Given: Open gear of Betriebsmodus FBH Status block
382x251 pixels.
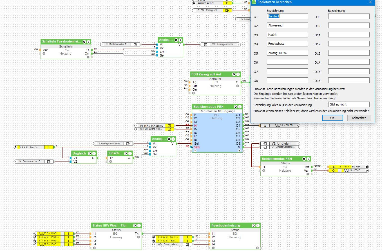Looking at the screenshot, I should pos(304,159).
